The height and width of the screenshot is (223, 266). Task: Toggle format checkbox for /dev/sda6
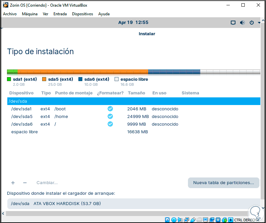(x=110, y=124)
